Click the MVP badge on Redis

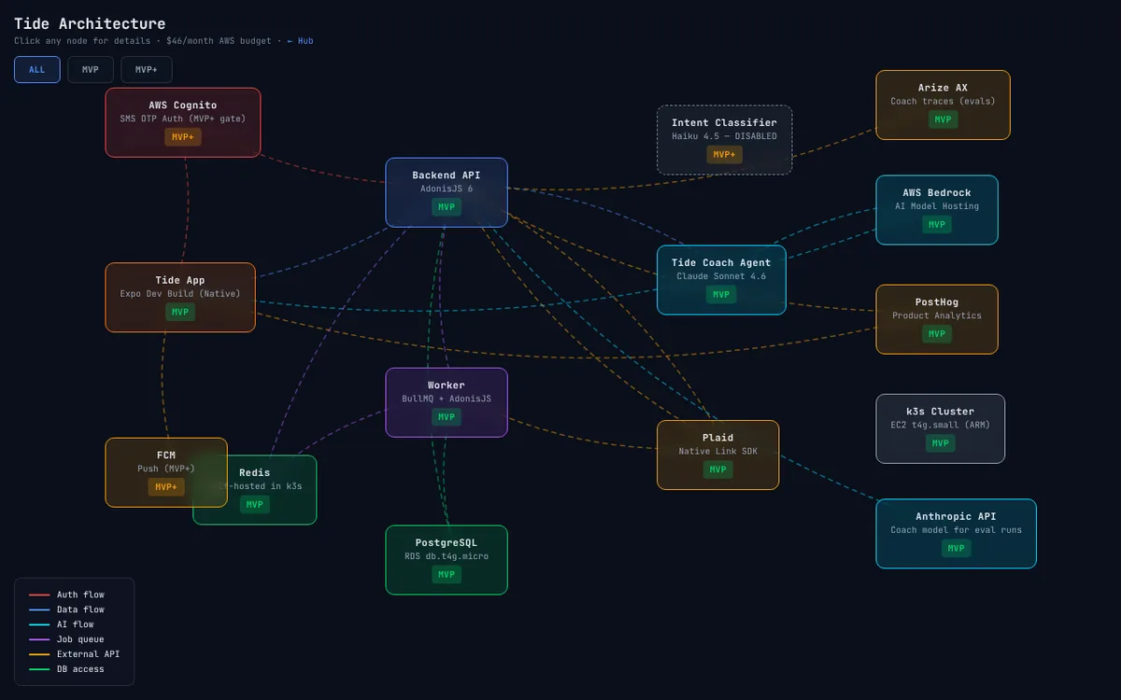tap(255, 505)
